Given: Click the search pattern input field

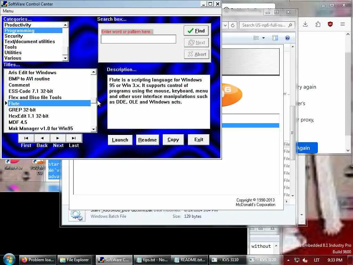Looking at the screenshot, I should [139, 39].
